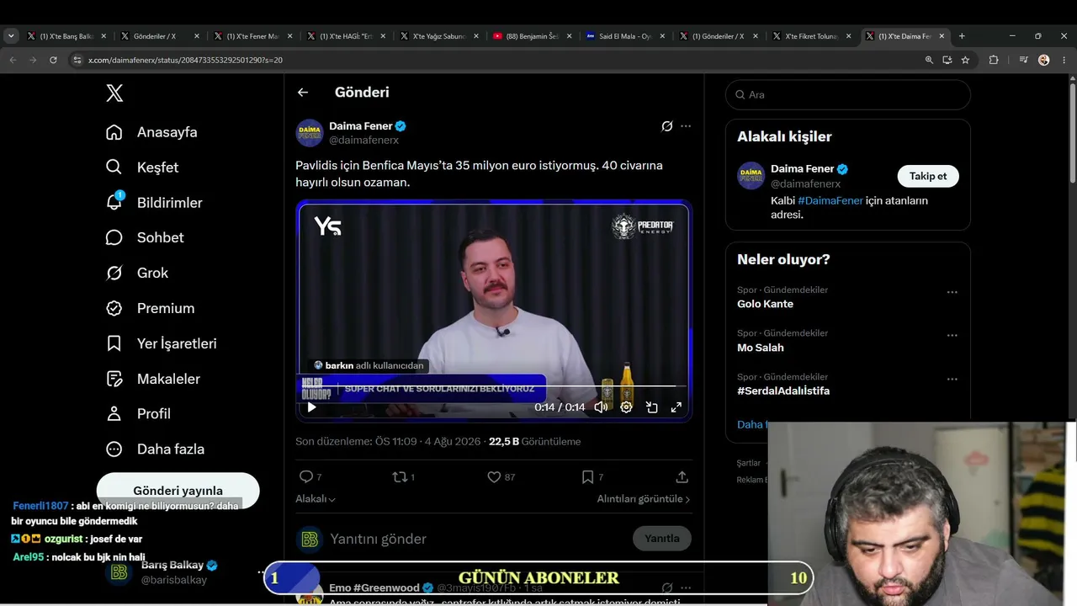Click the barkın video source link

pyautogui.click(x=369, y=365)
